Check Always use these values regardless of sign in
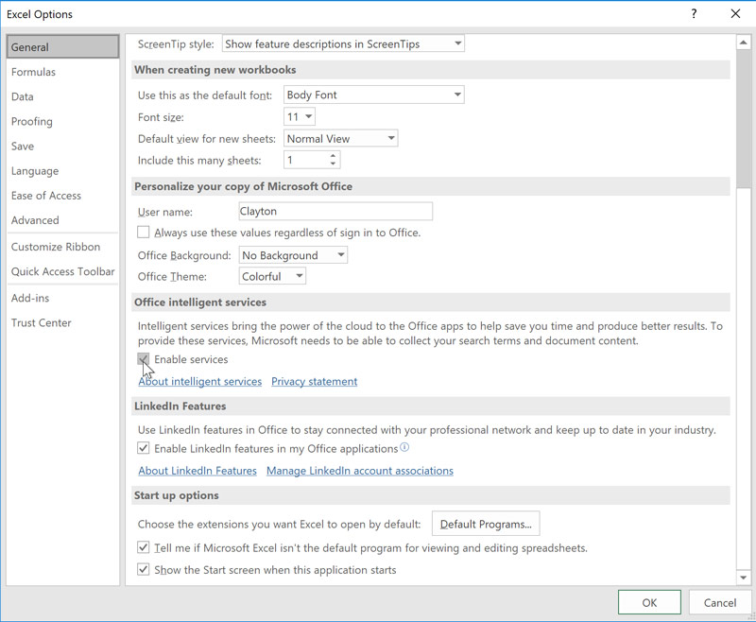Screen dimensions: 756x622 point(144,233)
